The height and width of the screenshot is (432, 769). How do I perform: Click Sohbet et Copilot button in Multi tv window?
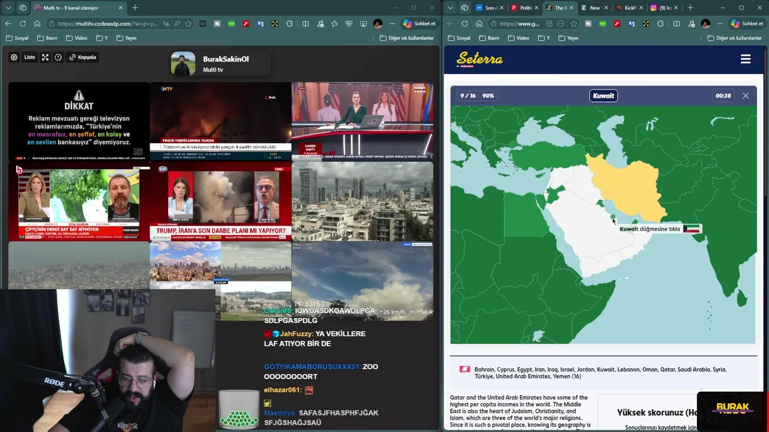pyautogui.click(x=419, y=23)
